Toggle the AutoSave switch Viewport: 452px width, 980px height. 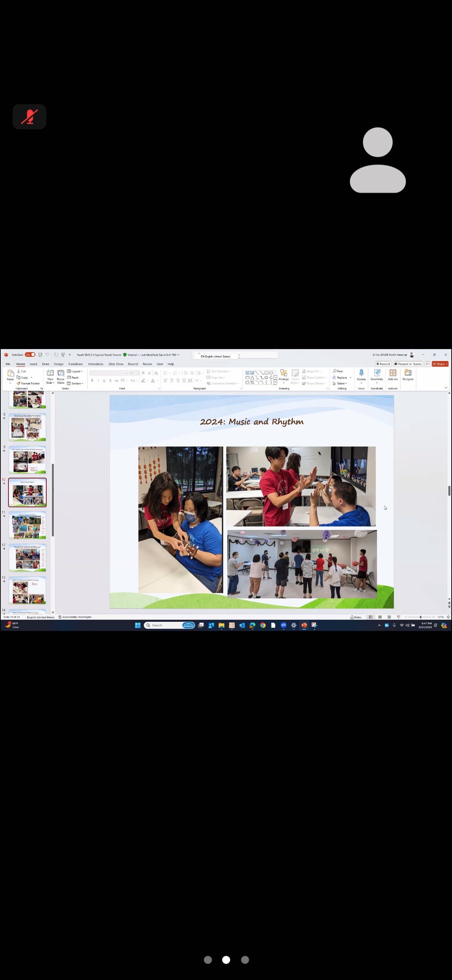click(30, 355)
